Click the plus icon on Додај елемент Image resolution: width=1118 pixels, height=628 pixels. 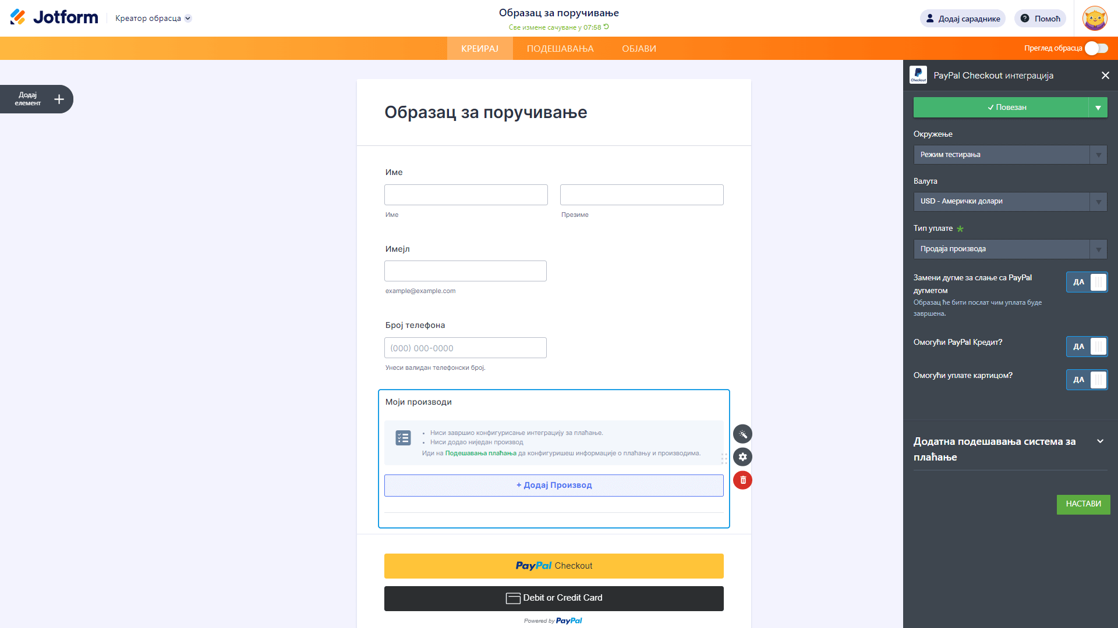coord(59,99)
